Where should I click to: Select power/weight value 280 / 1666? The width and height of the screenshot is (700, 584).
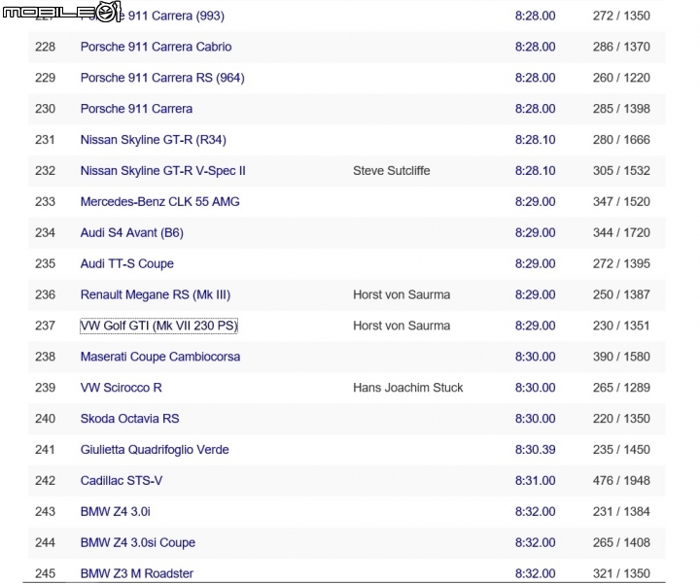point(621,140)
